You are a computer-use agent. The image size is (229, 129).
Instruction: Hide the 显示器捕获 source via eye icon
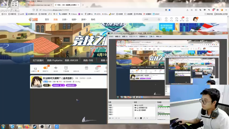[135, 110]
